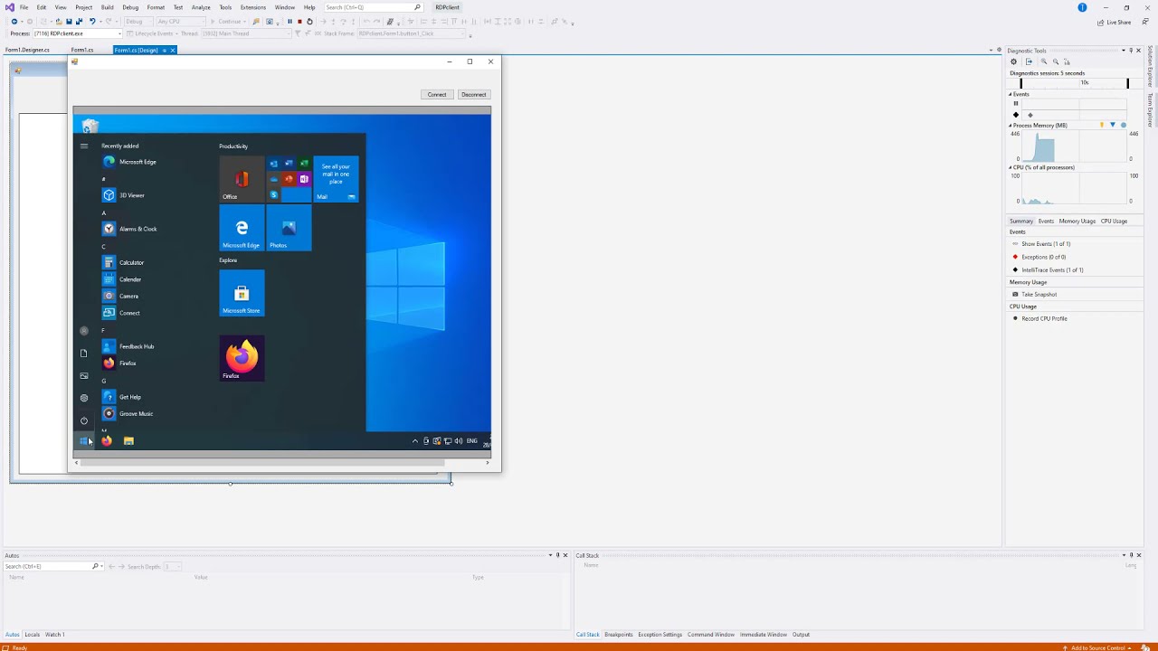Viewport: 1158px width, 651px height.
Task: Click the Power icon in remote Start menu
Action: click(x=84, y=420)
